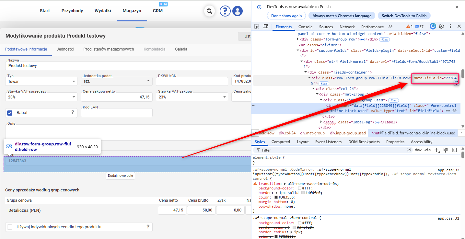The image size is (465, 239).
Task: Click Switch DevTools to Polish button
Action: tap(404, 16)
